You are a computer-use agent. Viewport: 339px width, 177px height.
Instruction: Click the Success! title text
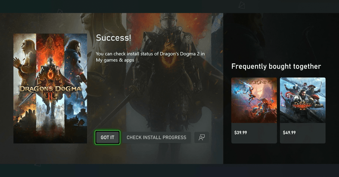tap(113, 38)
